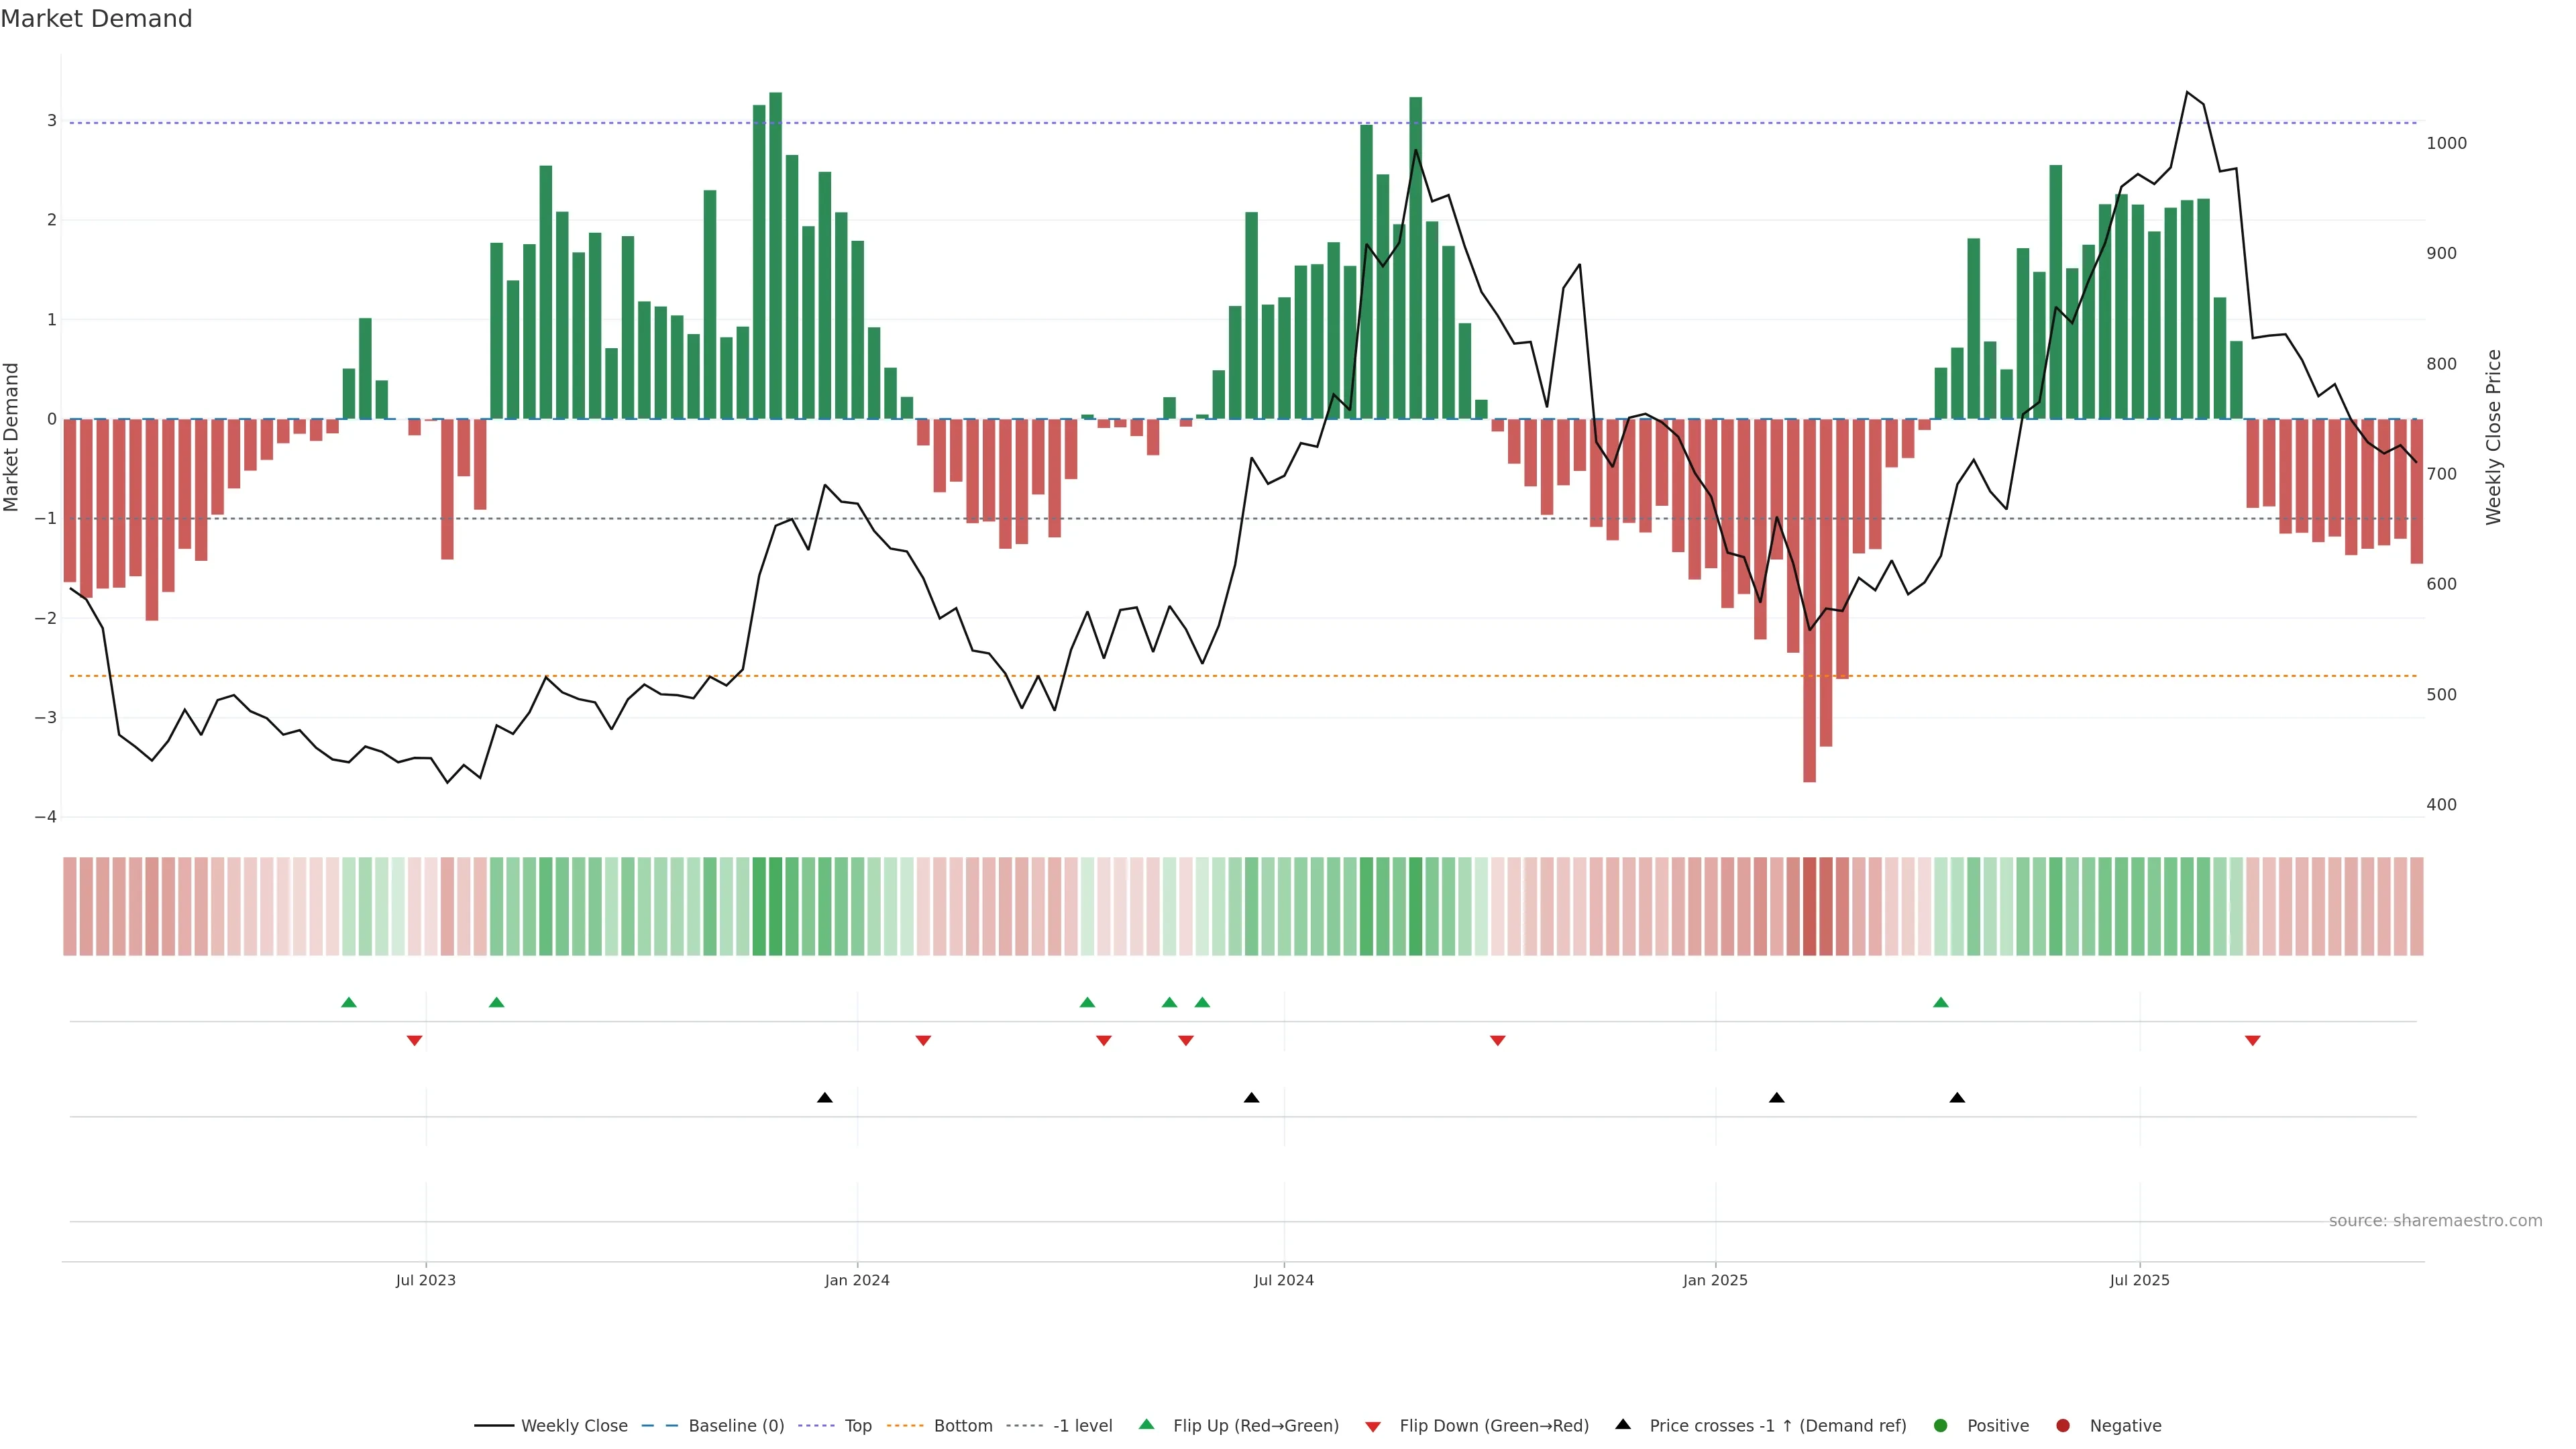Click green Flip Up legend triangle icon

click(x=1147, y=1424)
